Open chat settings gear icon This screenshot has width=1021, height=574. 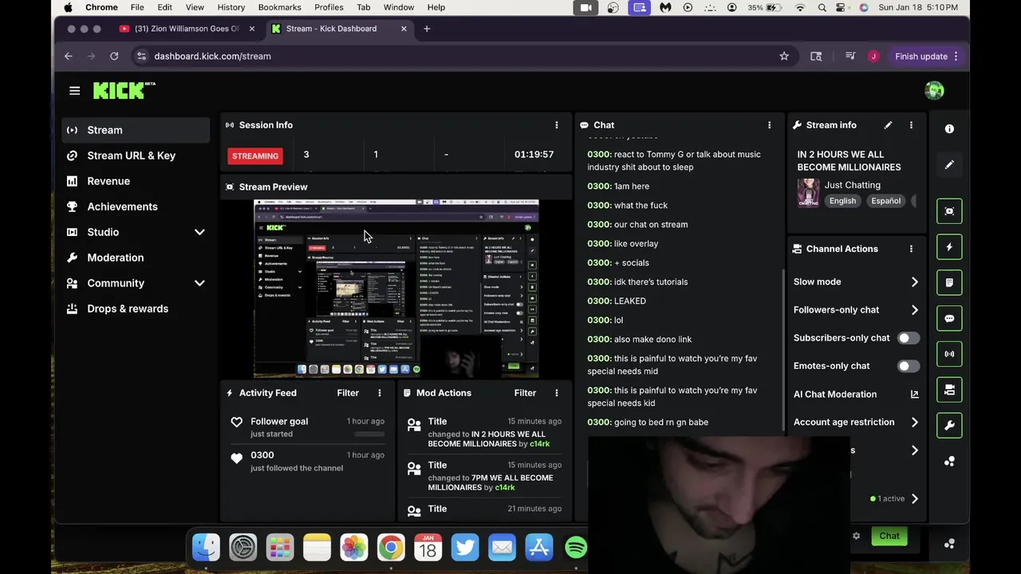856,536
